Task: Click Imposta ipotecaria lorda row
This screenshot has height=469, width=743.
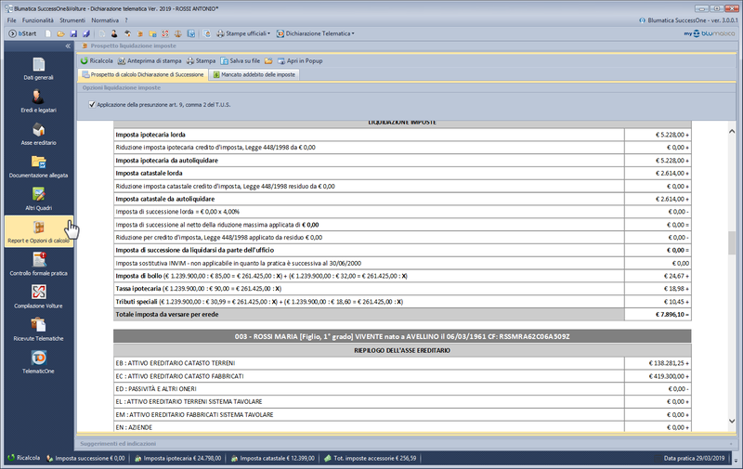Action: tap(402, 135)
